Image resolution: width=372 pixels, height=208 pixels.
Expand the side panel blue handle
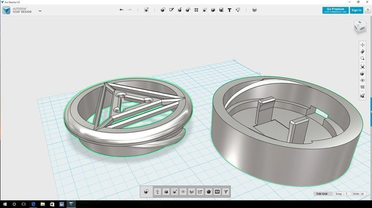tap(371, 111)
